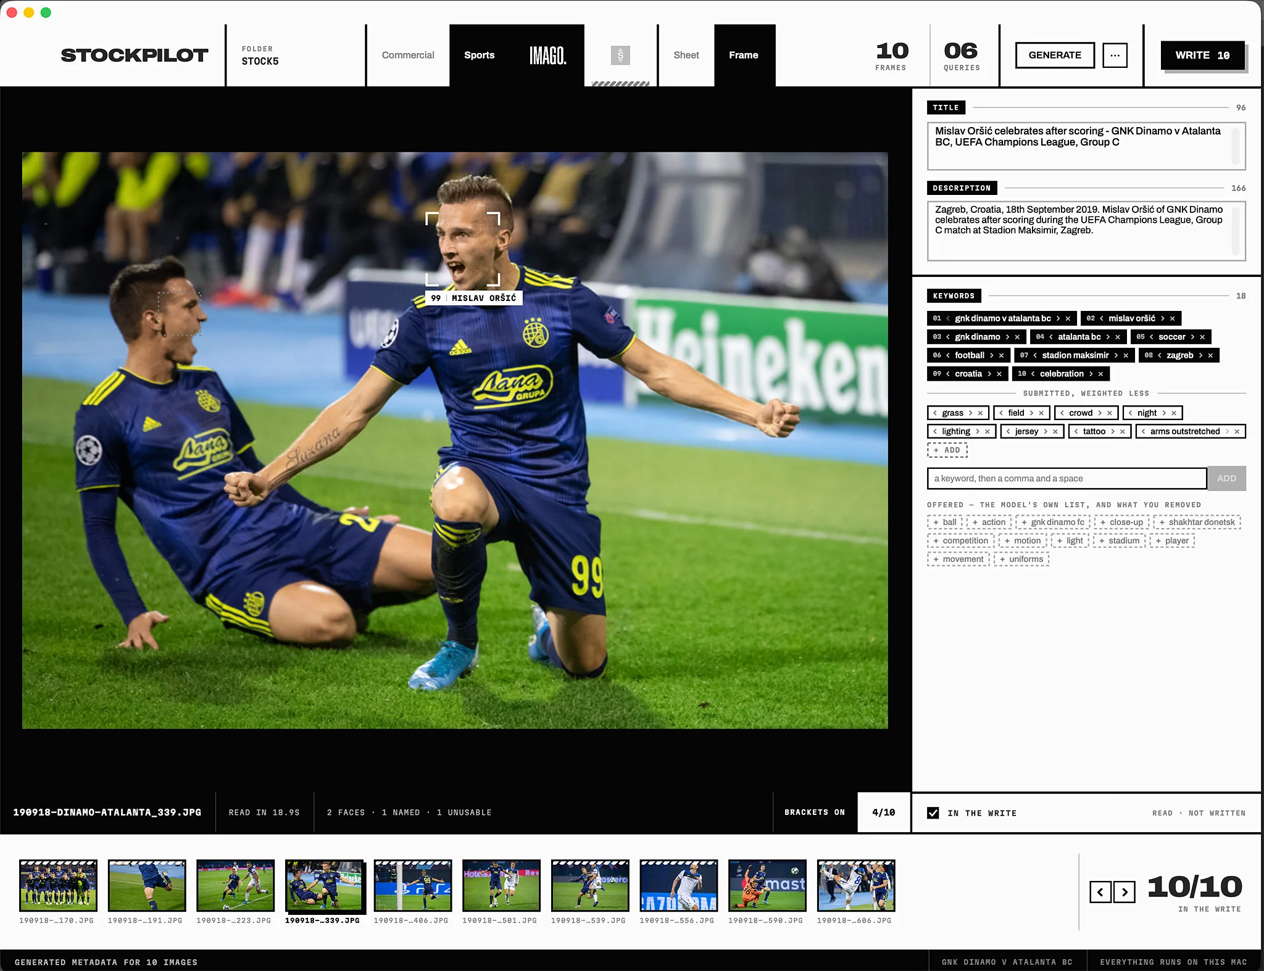Move 'field' keyword left
The height and width of the screenshot is (971, 1264).
click(x=1001, y=413)
